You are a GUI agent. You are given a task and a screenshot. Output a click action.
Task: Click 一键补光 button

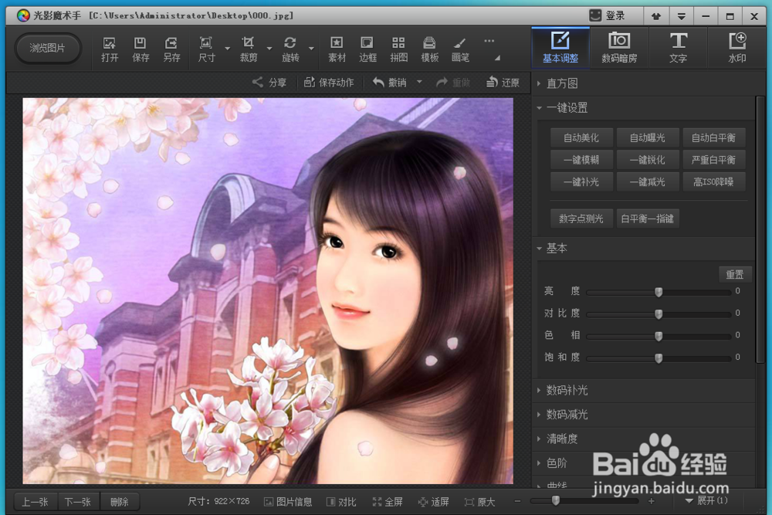pos(581,182)
